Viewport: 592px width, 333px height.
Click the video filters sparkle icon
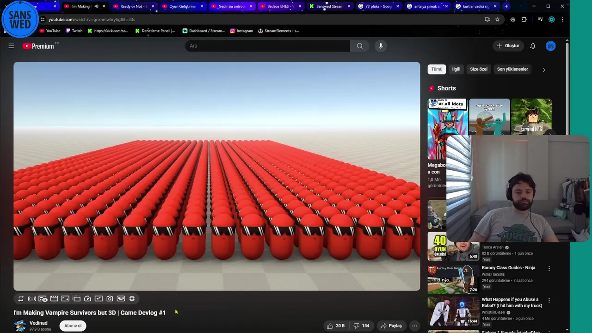point(99,299)
